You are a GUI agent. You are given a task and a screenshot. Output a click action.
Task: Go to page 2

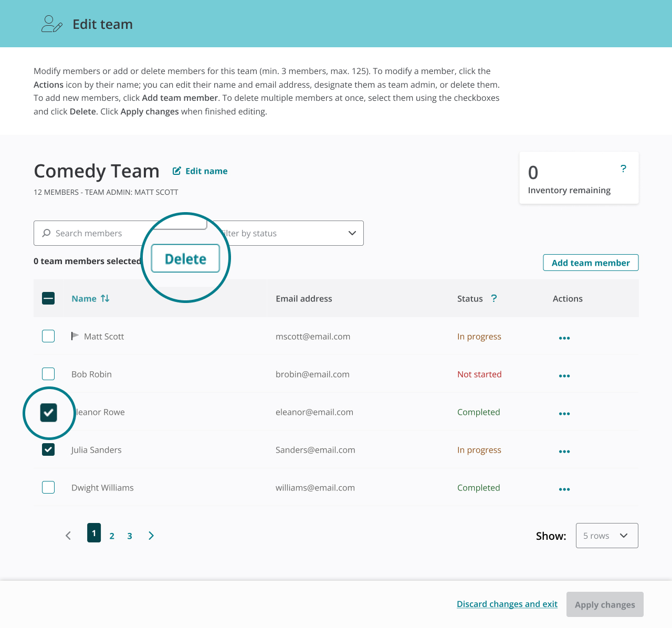[x=112, y=536]
